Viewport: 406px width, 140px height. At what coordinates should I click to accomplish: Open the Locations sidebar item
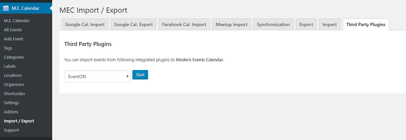point(13,75)
